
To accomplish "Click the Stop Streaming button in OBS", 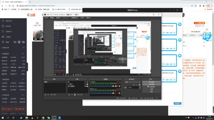I will click(151, 82).
